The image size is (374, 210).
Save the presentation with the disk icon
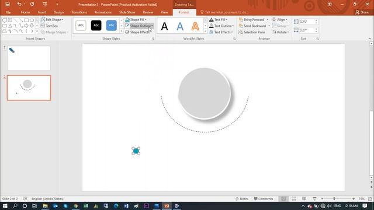pyautogui.click(x=8, y=4)
